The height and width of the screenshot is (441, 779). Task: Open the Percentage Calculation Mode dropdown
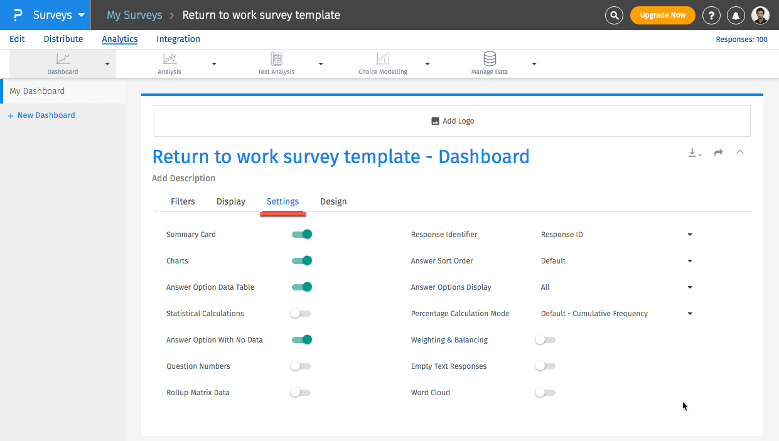point(689,313)
